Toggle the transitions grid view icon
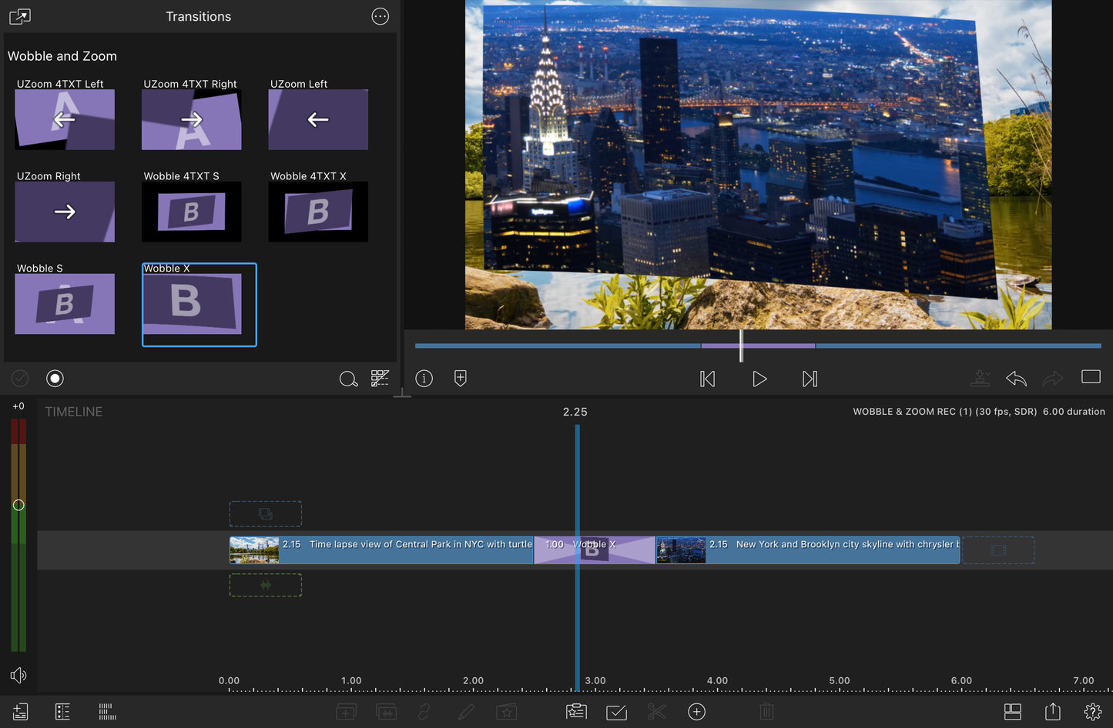The width and height of the screenshot is (1113, 728). pos(380,379)
